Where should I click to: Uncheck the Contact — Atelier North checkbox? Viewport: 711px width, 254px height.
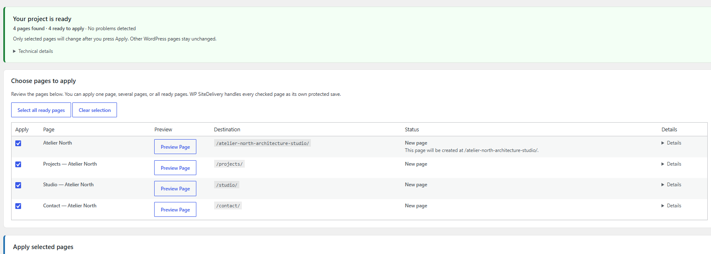click(x=18, y=206)
